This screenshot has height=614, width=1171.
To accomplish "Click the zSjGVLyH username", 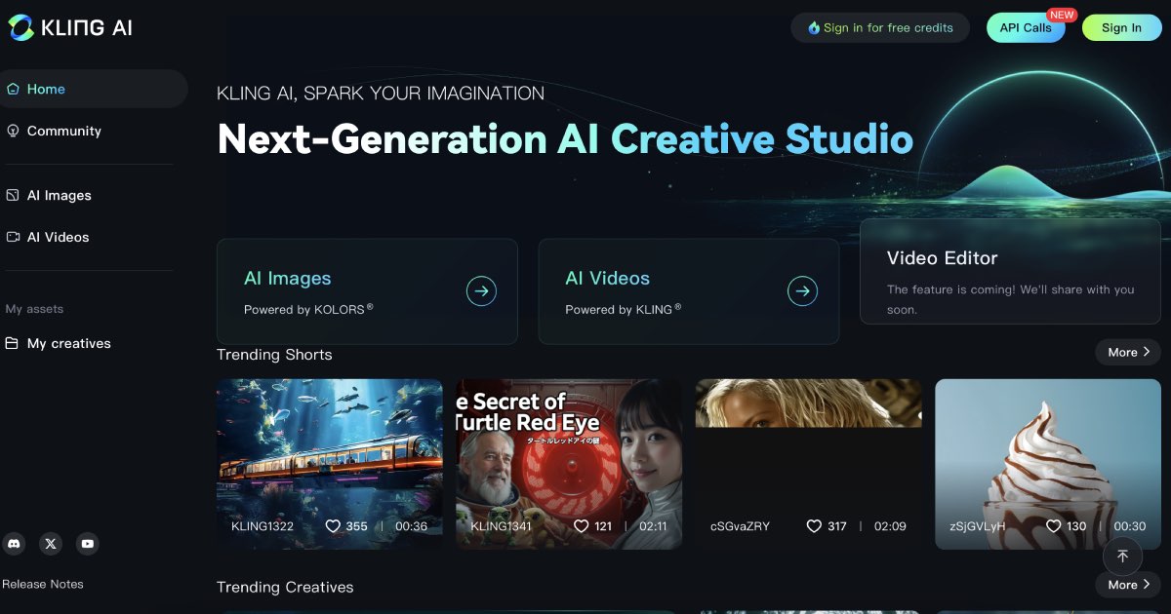I will point(978,526).
